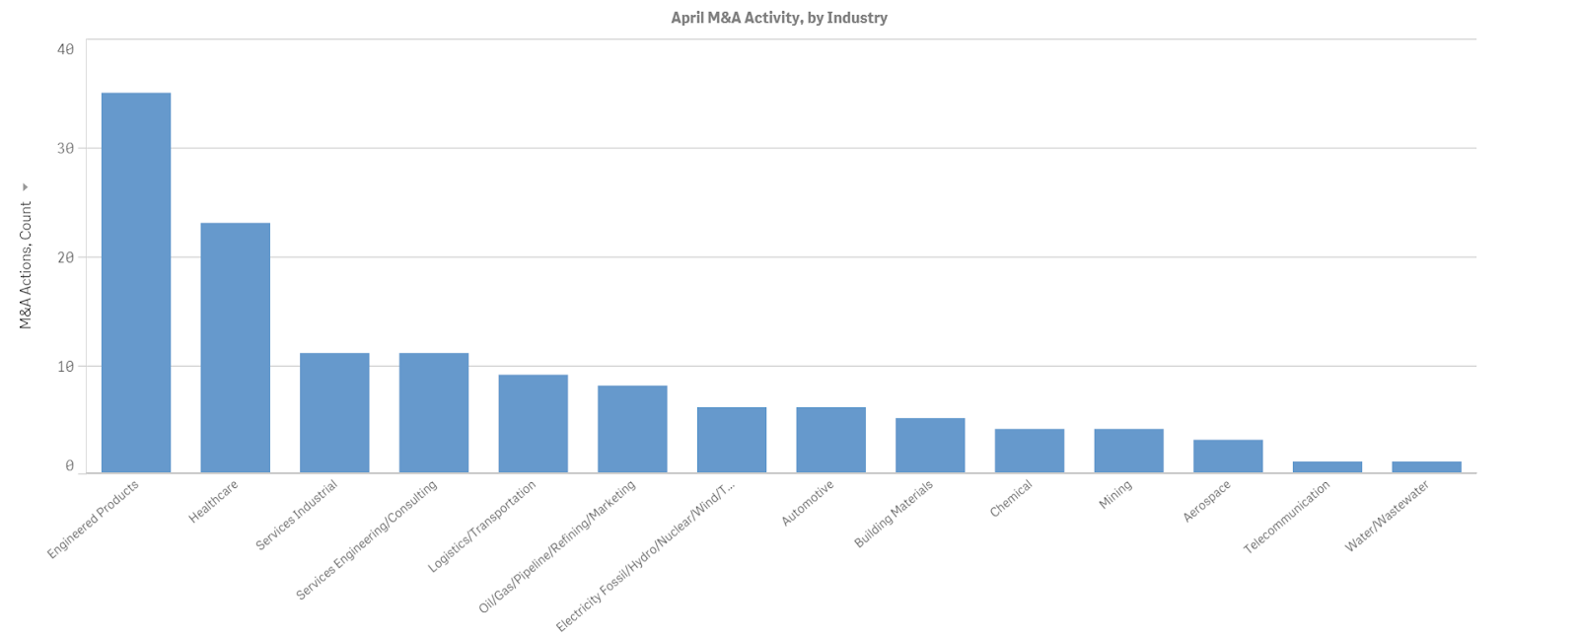Click the 'Logistics/Transportation' axis label

coord(482,527)
